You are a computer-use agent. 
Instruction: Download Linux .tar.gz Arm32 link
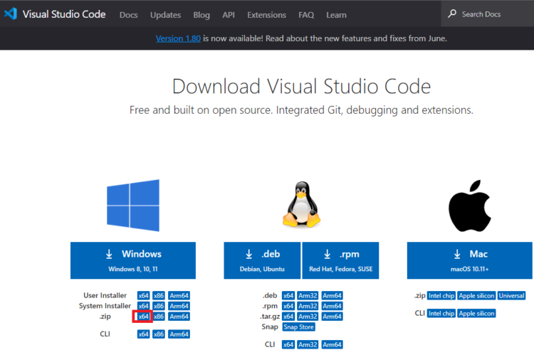(x=308, y=317)
